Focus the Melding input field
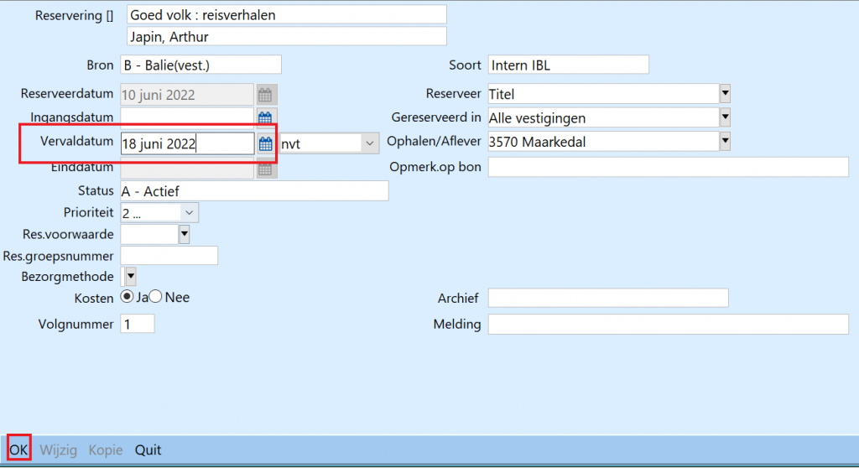 [668, 325]
